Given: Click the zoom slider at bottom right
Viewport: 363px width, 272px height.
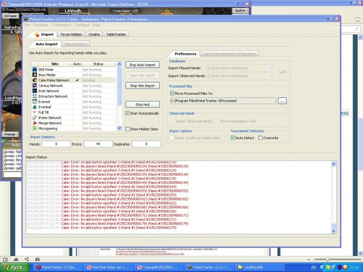Looking at the screenshot, I should [327, 259].
